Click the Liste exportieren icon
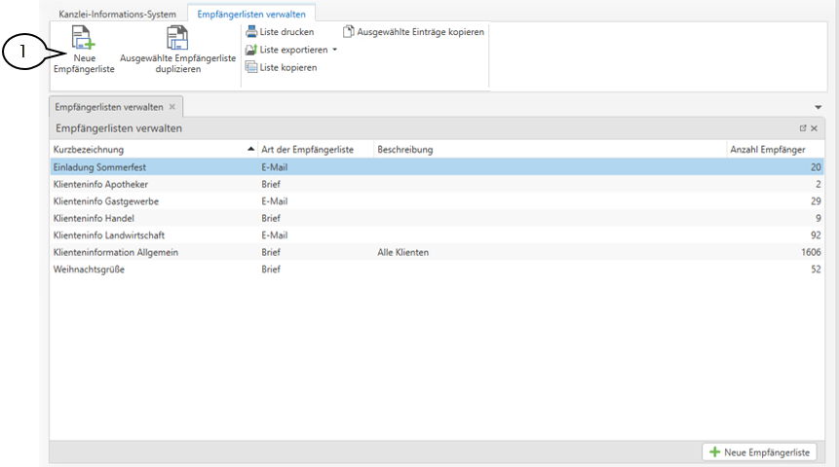Image resolution: width=839 pixels, height=467 pixels. 251,50
